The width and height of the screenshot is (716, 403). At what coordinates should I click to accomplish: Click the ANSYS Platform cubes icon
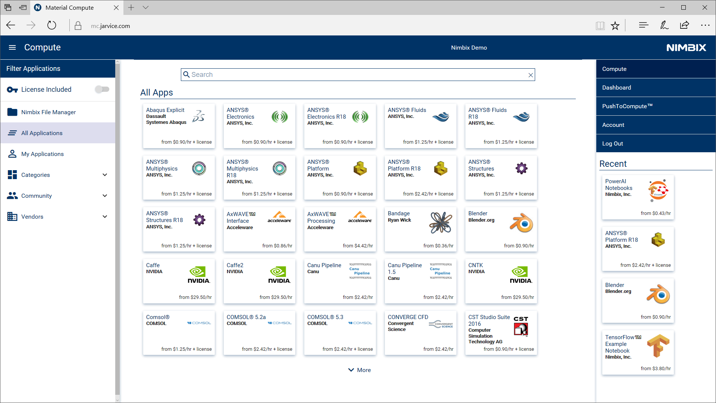(x=360, y=168)
